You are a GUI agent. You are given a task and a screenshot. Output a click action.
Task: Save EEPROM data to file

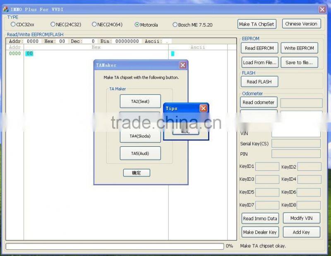299,62
